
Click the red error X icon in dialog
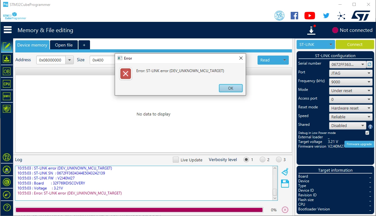(x=126, y=74)
